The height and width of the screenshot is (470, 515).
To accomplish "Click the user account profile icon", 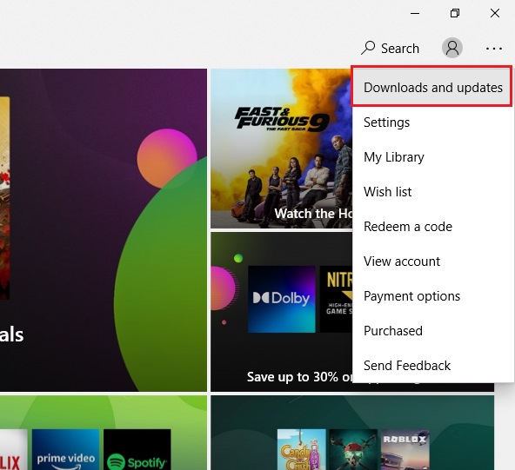I will pyautogui.click(x=452, y=48).
